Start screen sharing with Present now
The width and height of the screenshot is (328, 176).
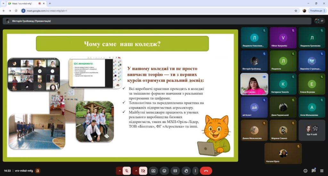(x=153, y=171)
